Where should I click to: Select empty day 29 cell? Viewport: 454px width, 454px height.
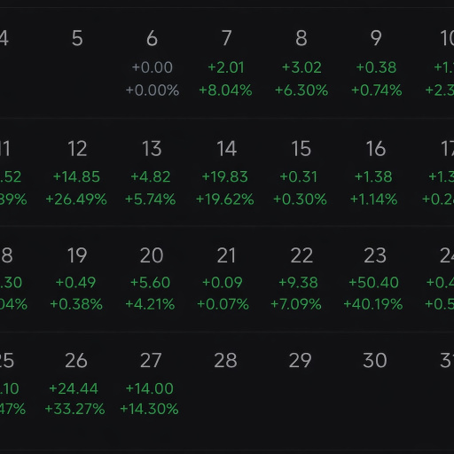click(301, 384)
